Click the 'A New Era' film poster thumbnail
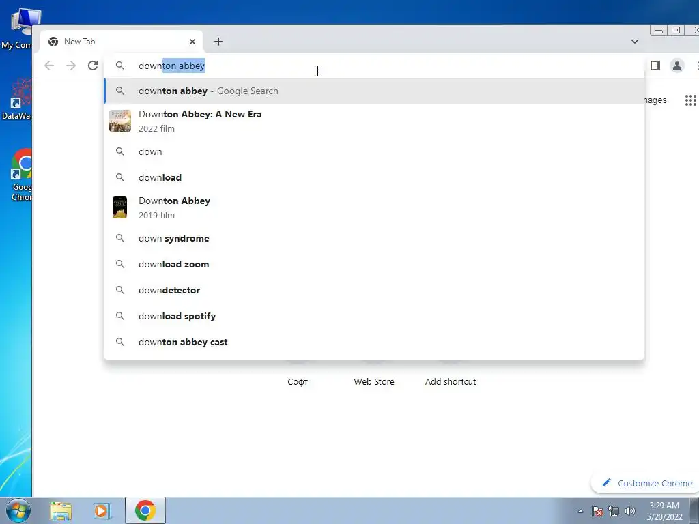699x524 pixels. point(120,121)
